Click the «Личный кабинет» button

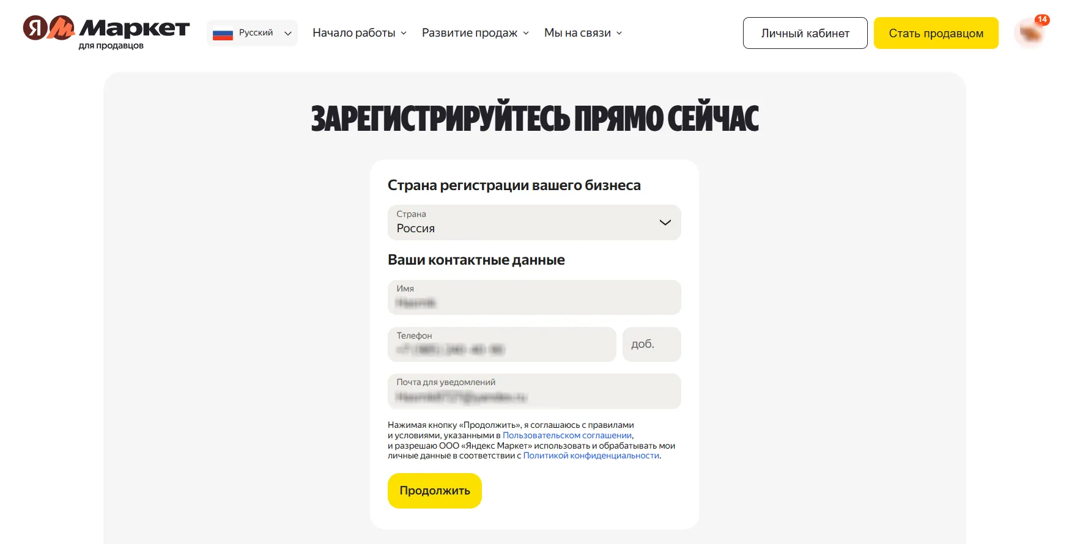[805, 33]
